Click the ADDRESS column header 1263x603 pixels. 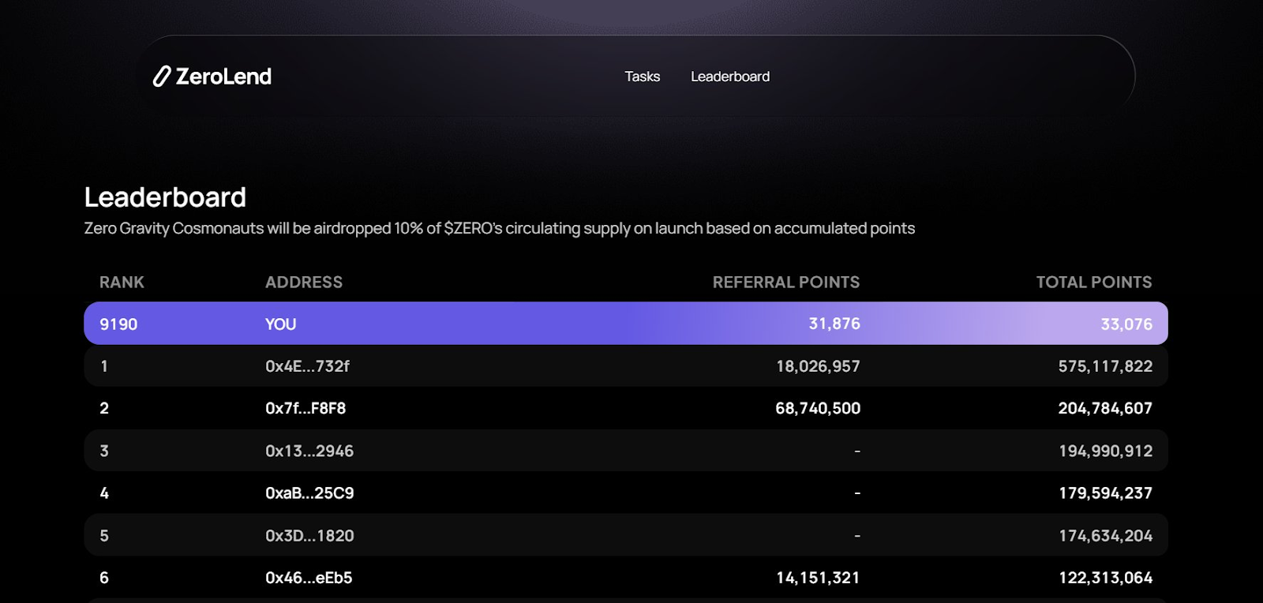(304, 283)
